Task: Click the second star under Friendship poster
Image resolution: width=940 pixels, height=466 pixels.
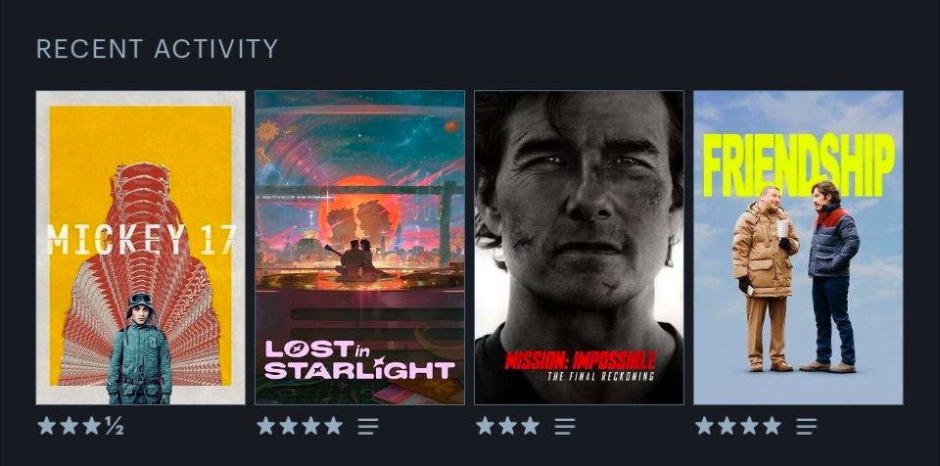Action: click(x=728, y=426)
